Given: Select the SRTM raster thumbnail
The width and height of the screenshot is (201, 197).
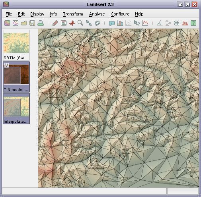Looking at the screenshot, I should point(16,45).
